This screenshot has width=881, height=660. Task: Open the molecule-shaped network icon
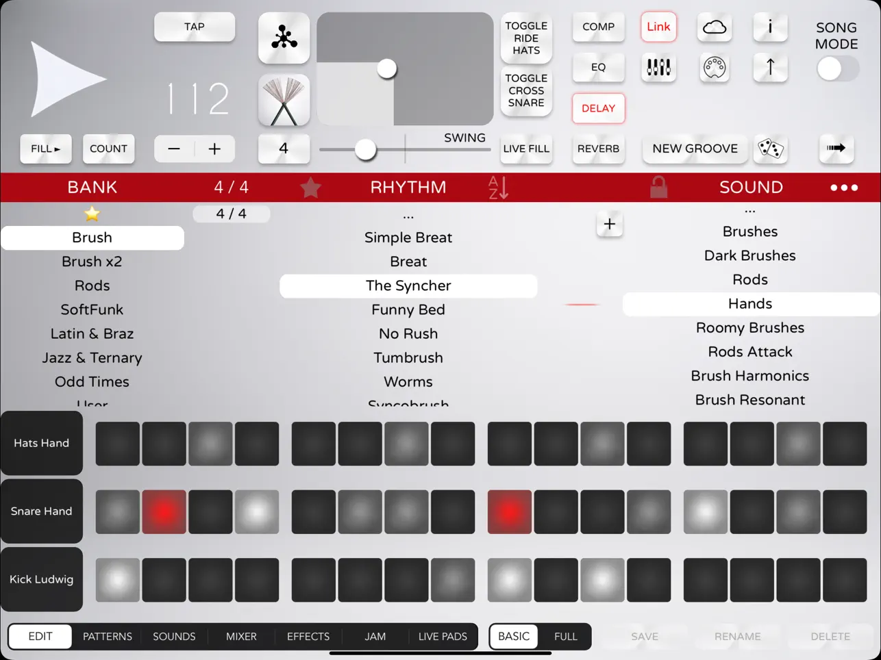(x=284, y=38)
